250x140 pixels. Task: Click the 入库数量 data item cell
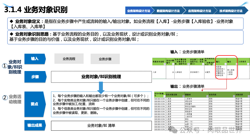click(x=197, y=114)
